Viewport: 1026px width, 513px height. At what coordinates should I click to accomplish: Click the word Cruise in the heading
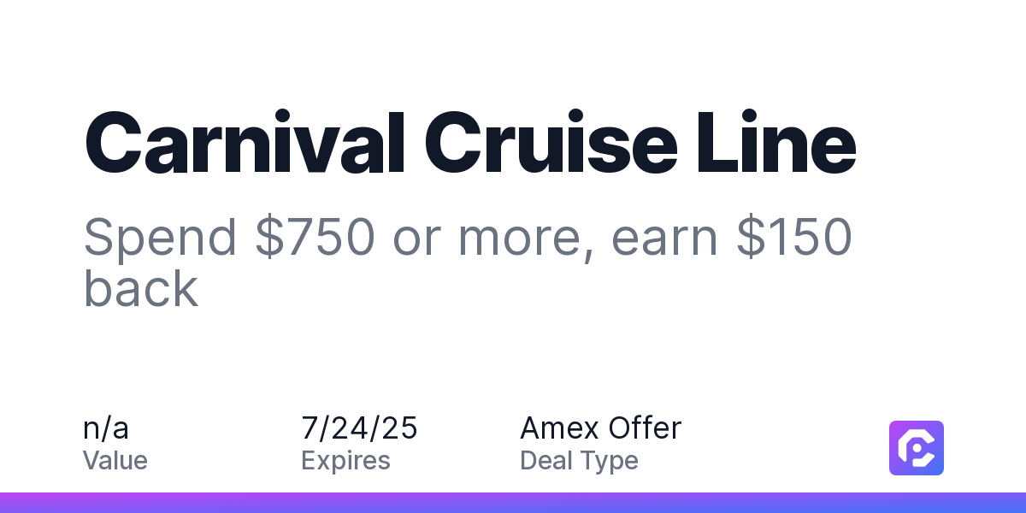(x=552, y=144)
